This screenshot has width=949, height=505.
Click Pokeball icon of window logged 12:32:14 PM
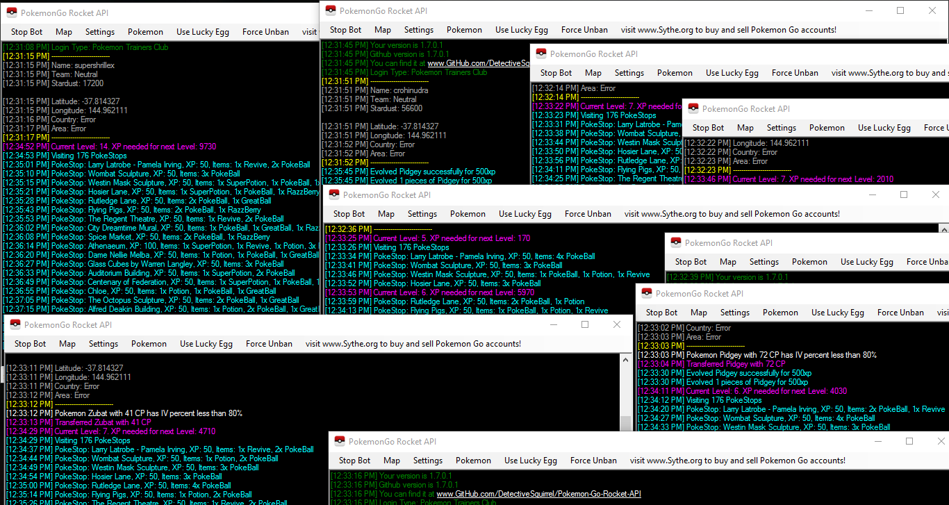click(x=541, y=54)
